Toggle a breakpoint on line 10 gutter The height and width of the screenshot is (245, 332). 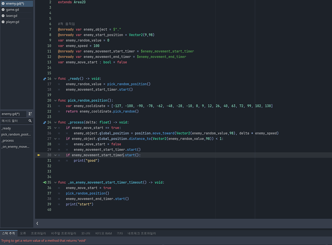pos(40,46)
